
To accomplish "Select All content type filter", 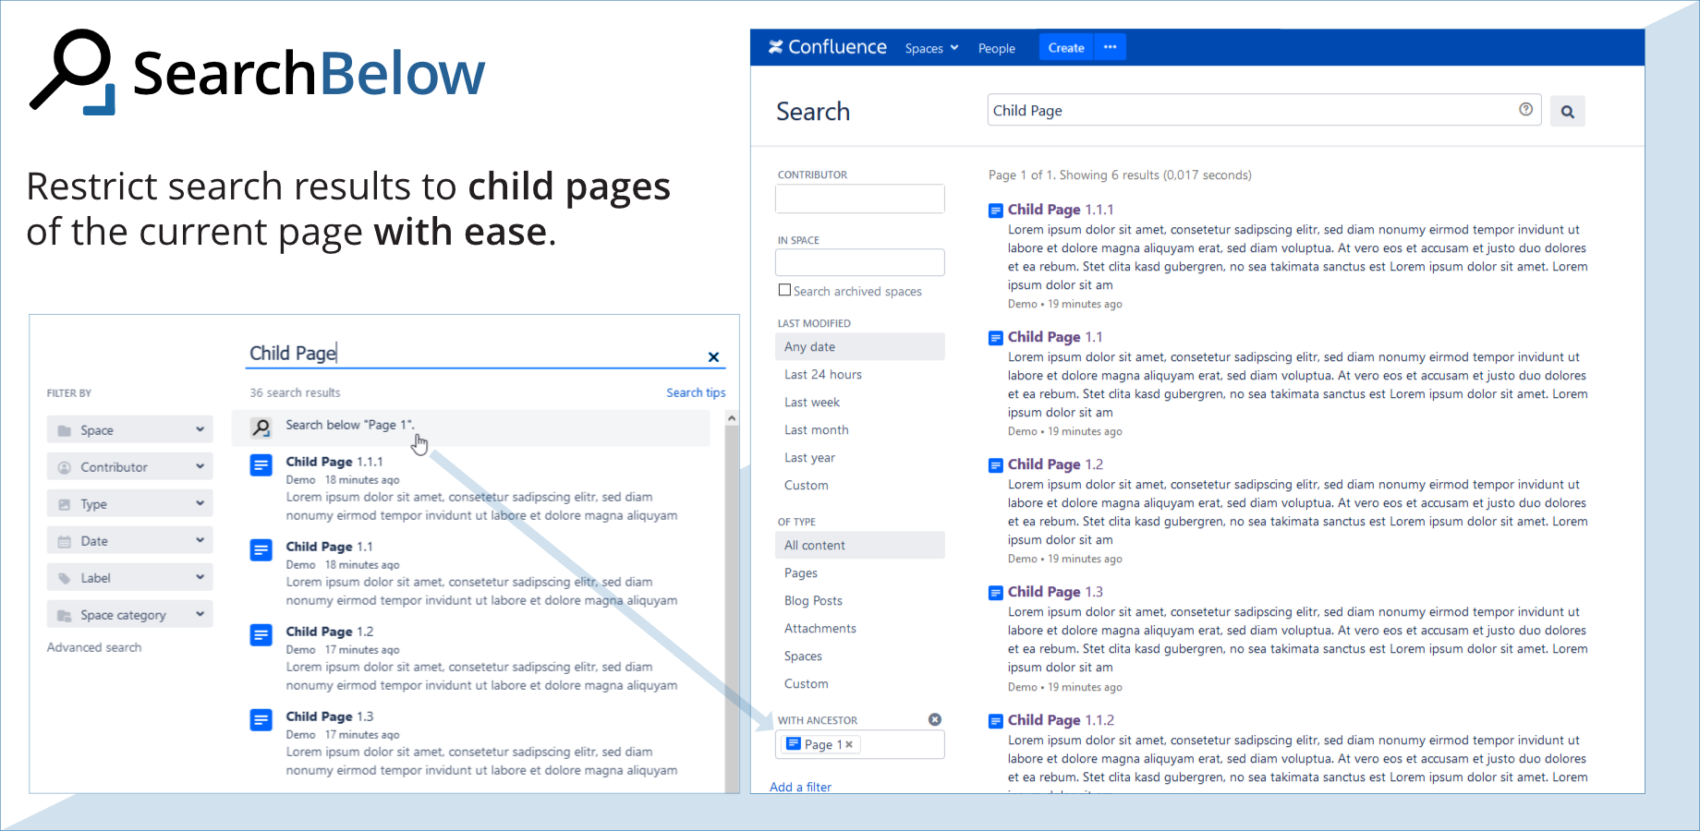I will [x=859, y=545].
